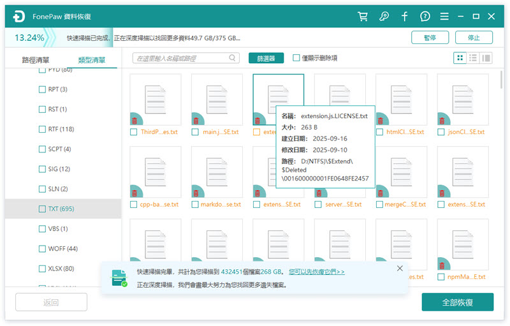Viewport: 510px width, 326px height.
Task: Click the register key icon
Action: point(384,16)
